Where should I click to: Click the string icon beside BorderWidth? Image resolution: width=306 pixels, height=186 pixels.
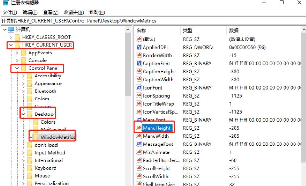[x=139, y=55]
